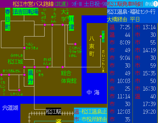Select the さいばんしょ stop marker
The width and height of the screenshot is (158, 123).
(47, 67)
